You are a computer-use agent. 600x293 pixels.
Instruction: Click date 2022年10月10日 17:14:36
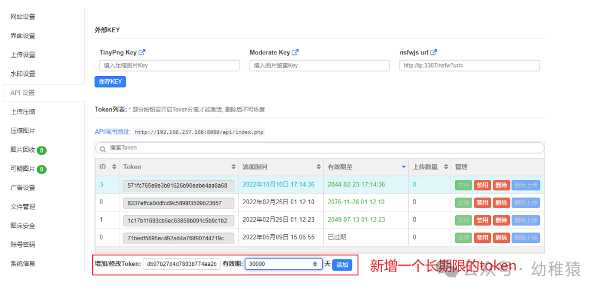coord(278,184)
